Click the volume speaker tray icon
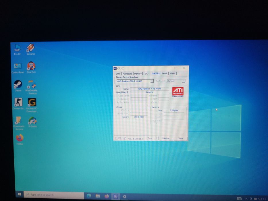268x201 pixels. (265, 199)
